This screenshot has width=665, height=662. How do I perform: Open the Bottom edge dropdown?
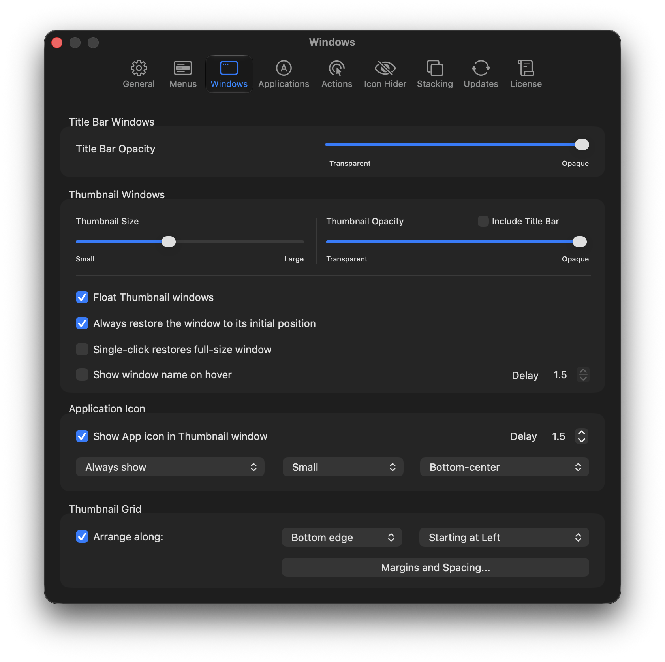[342, 537]
